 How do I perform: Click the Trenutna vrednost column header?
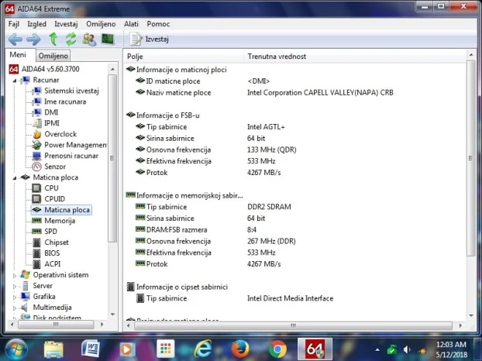(355, 57)
